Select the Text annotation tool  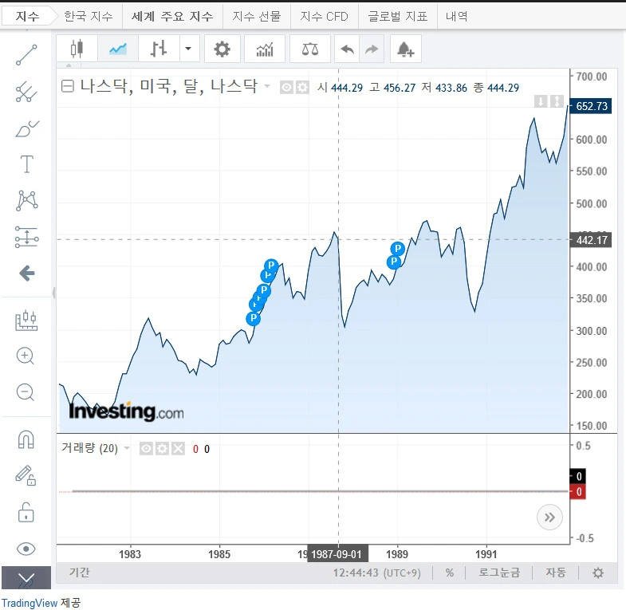(26, 164)
